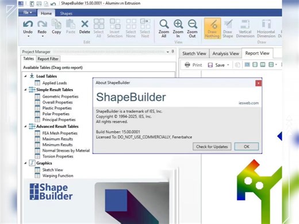Select Sketch View under Graphics
Screen dimensions: 299x224
52,170
